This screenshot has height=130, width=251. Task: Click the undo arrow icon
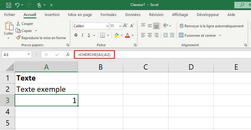[x=17, y=5]
